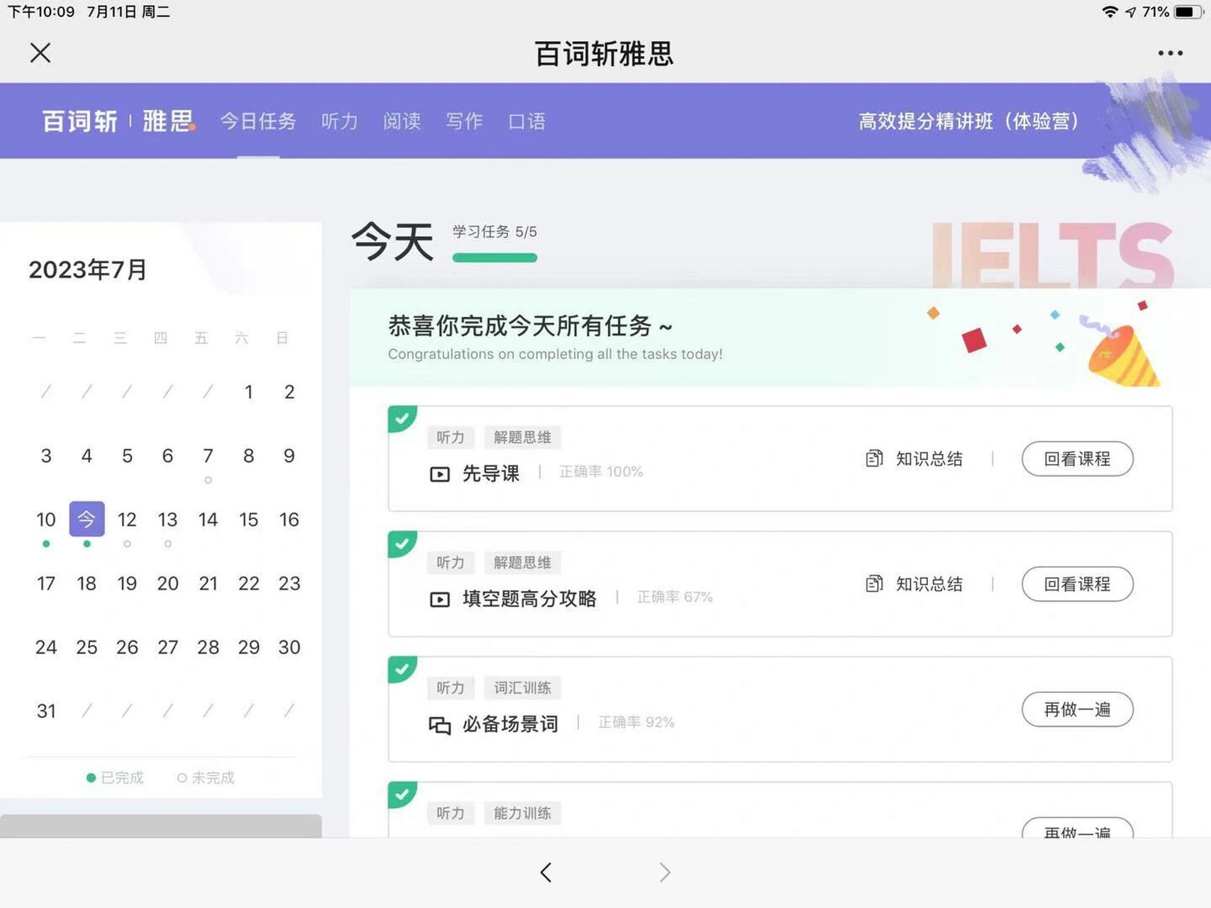Click the video icon beside 先导课
Image resolution: width=1211 pixels, height=908 pixels.
[440, 474]
